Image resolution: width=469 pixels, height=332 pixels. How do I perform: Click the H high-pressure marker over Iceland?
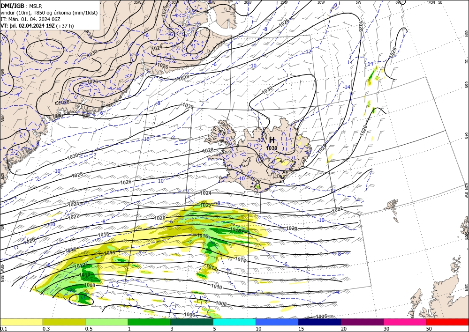tap(272, 140)
